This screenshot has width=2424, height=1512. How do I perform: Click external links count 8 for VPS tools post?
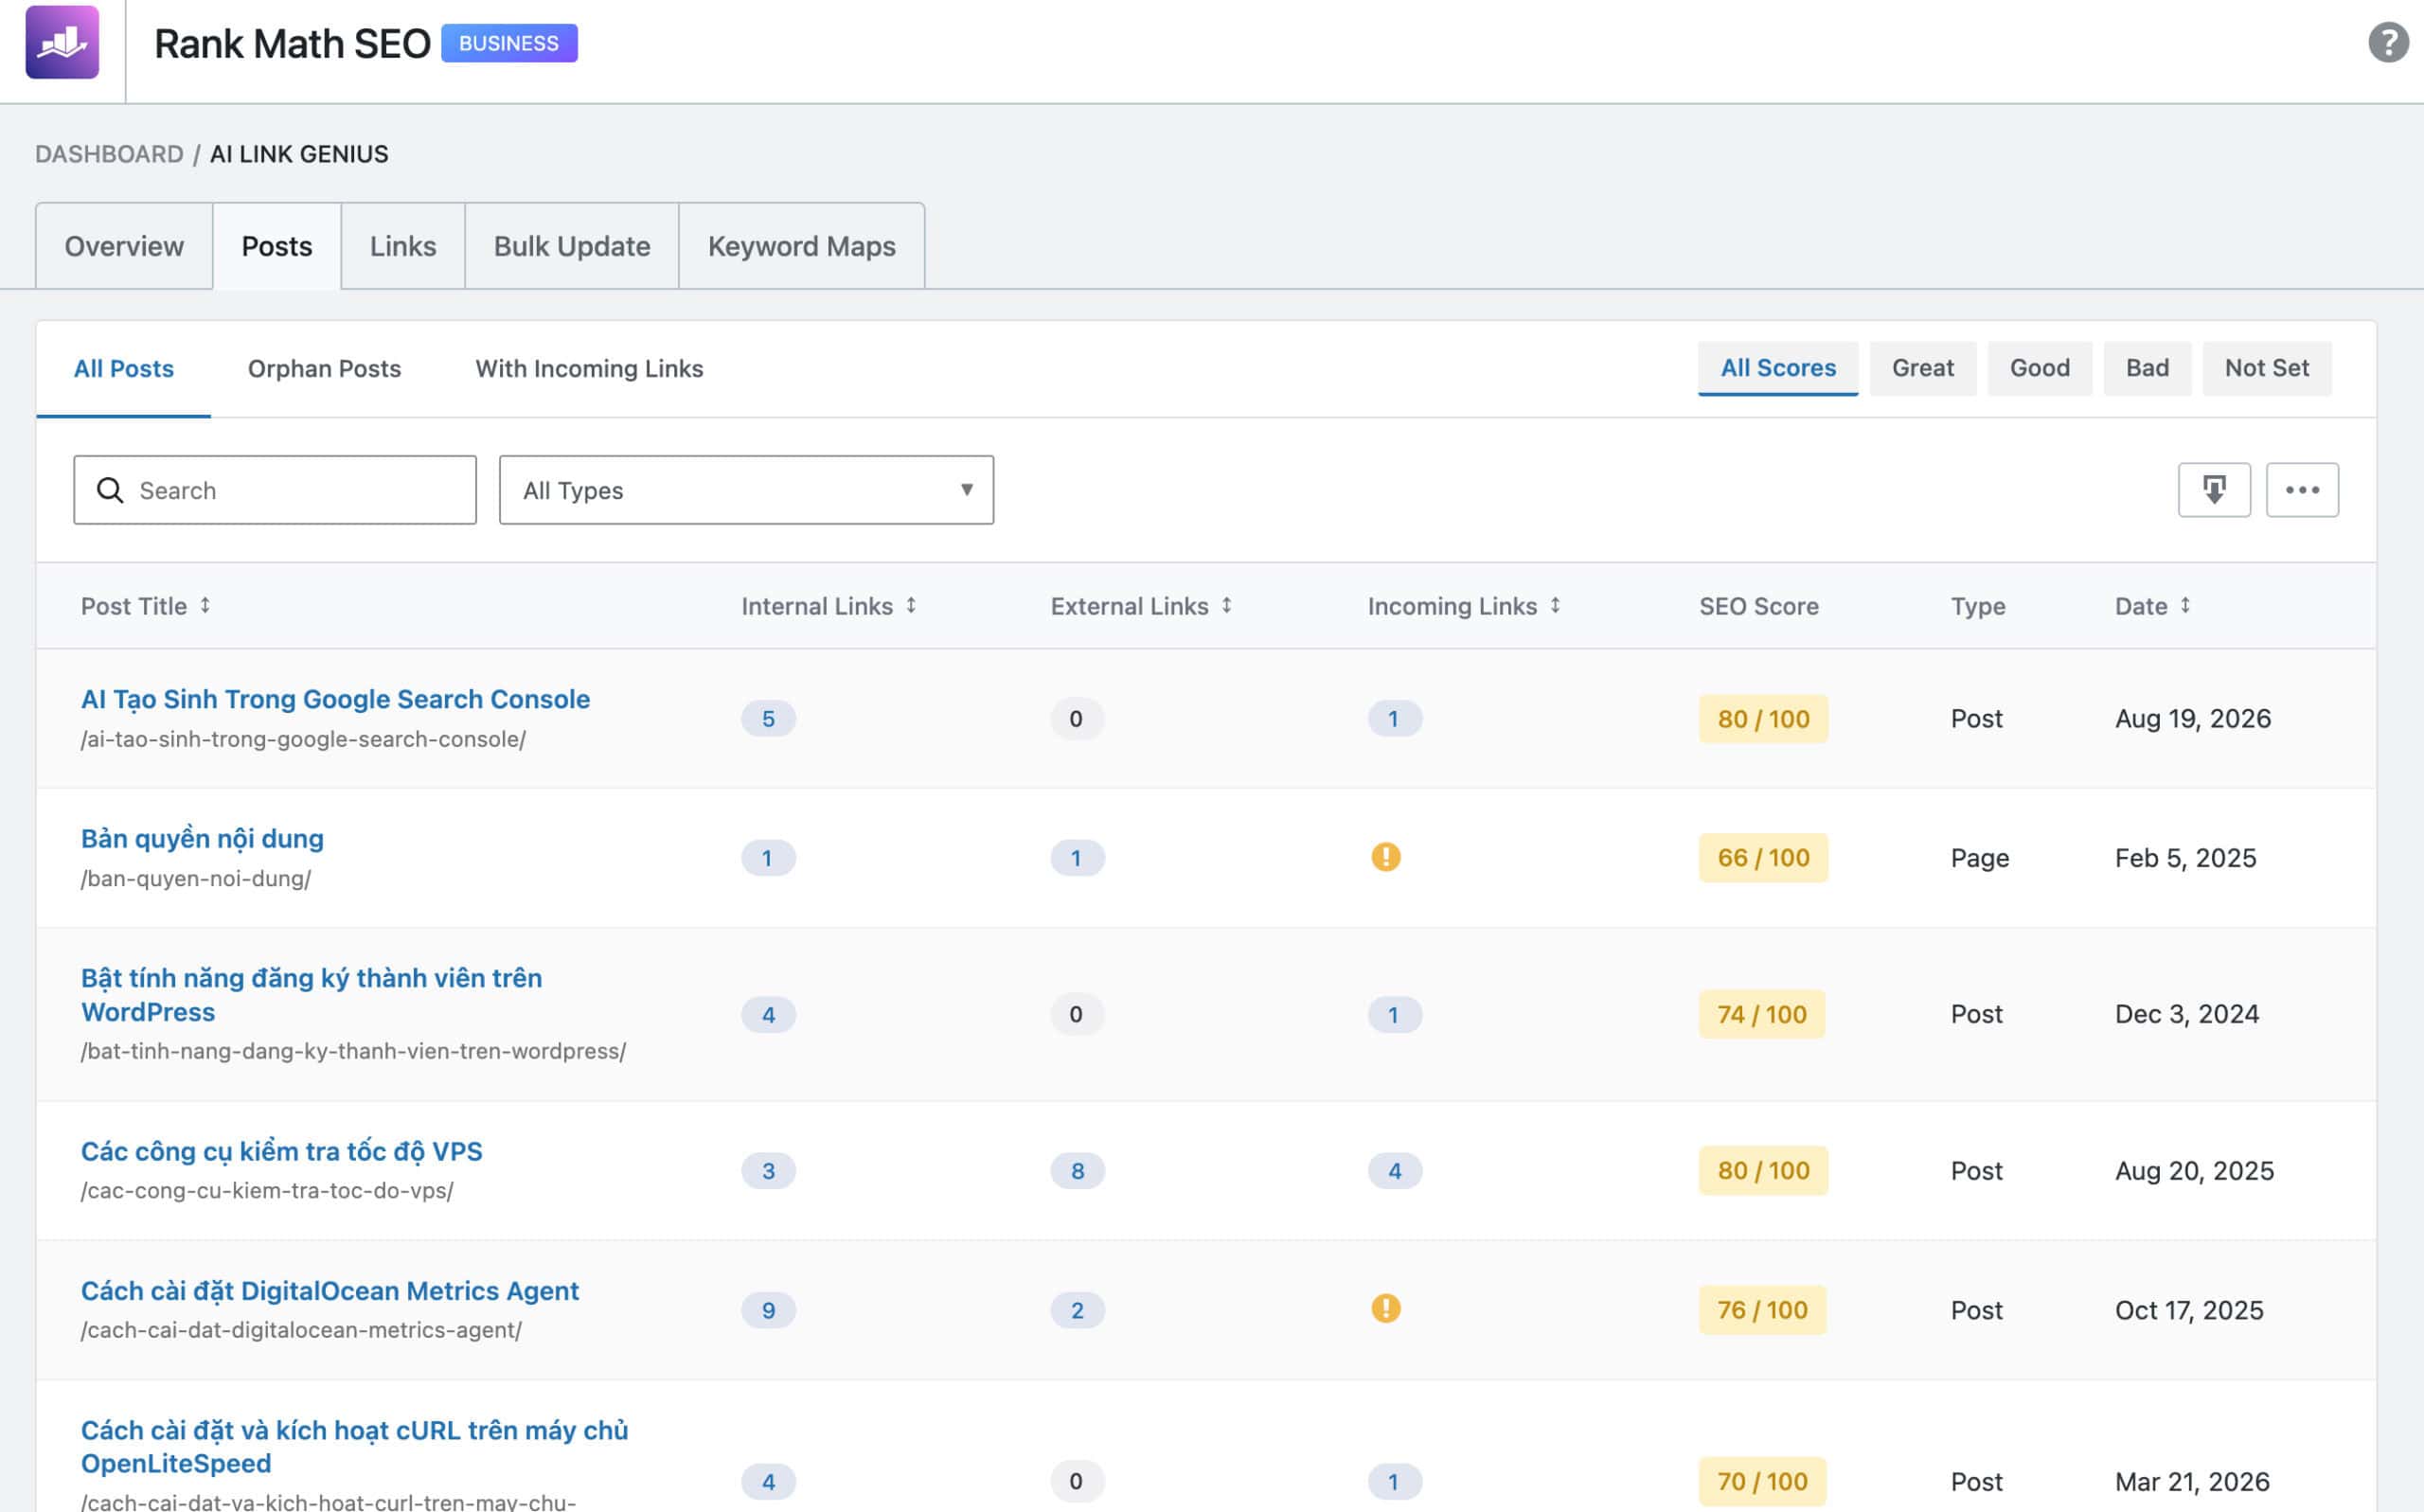tap(1077, 1171)
